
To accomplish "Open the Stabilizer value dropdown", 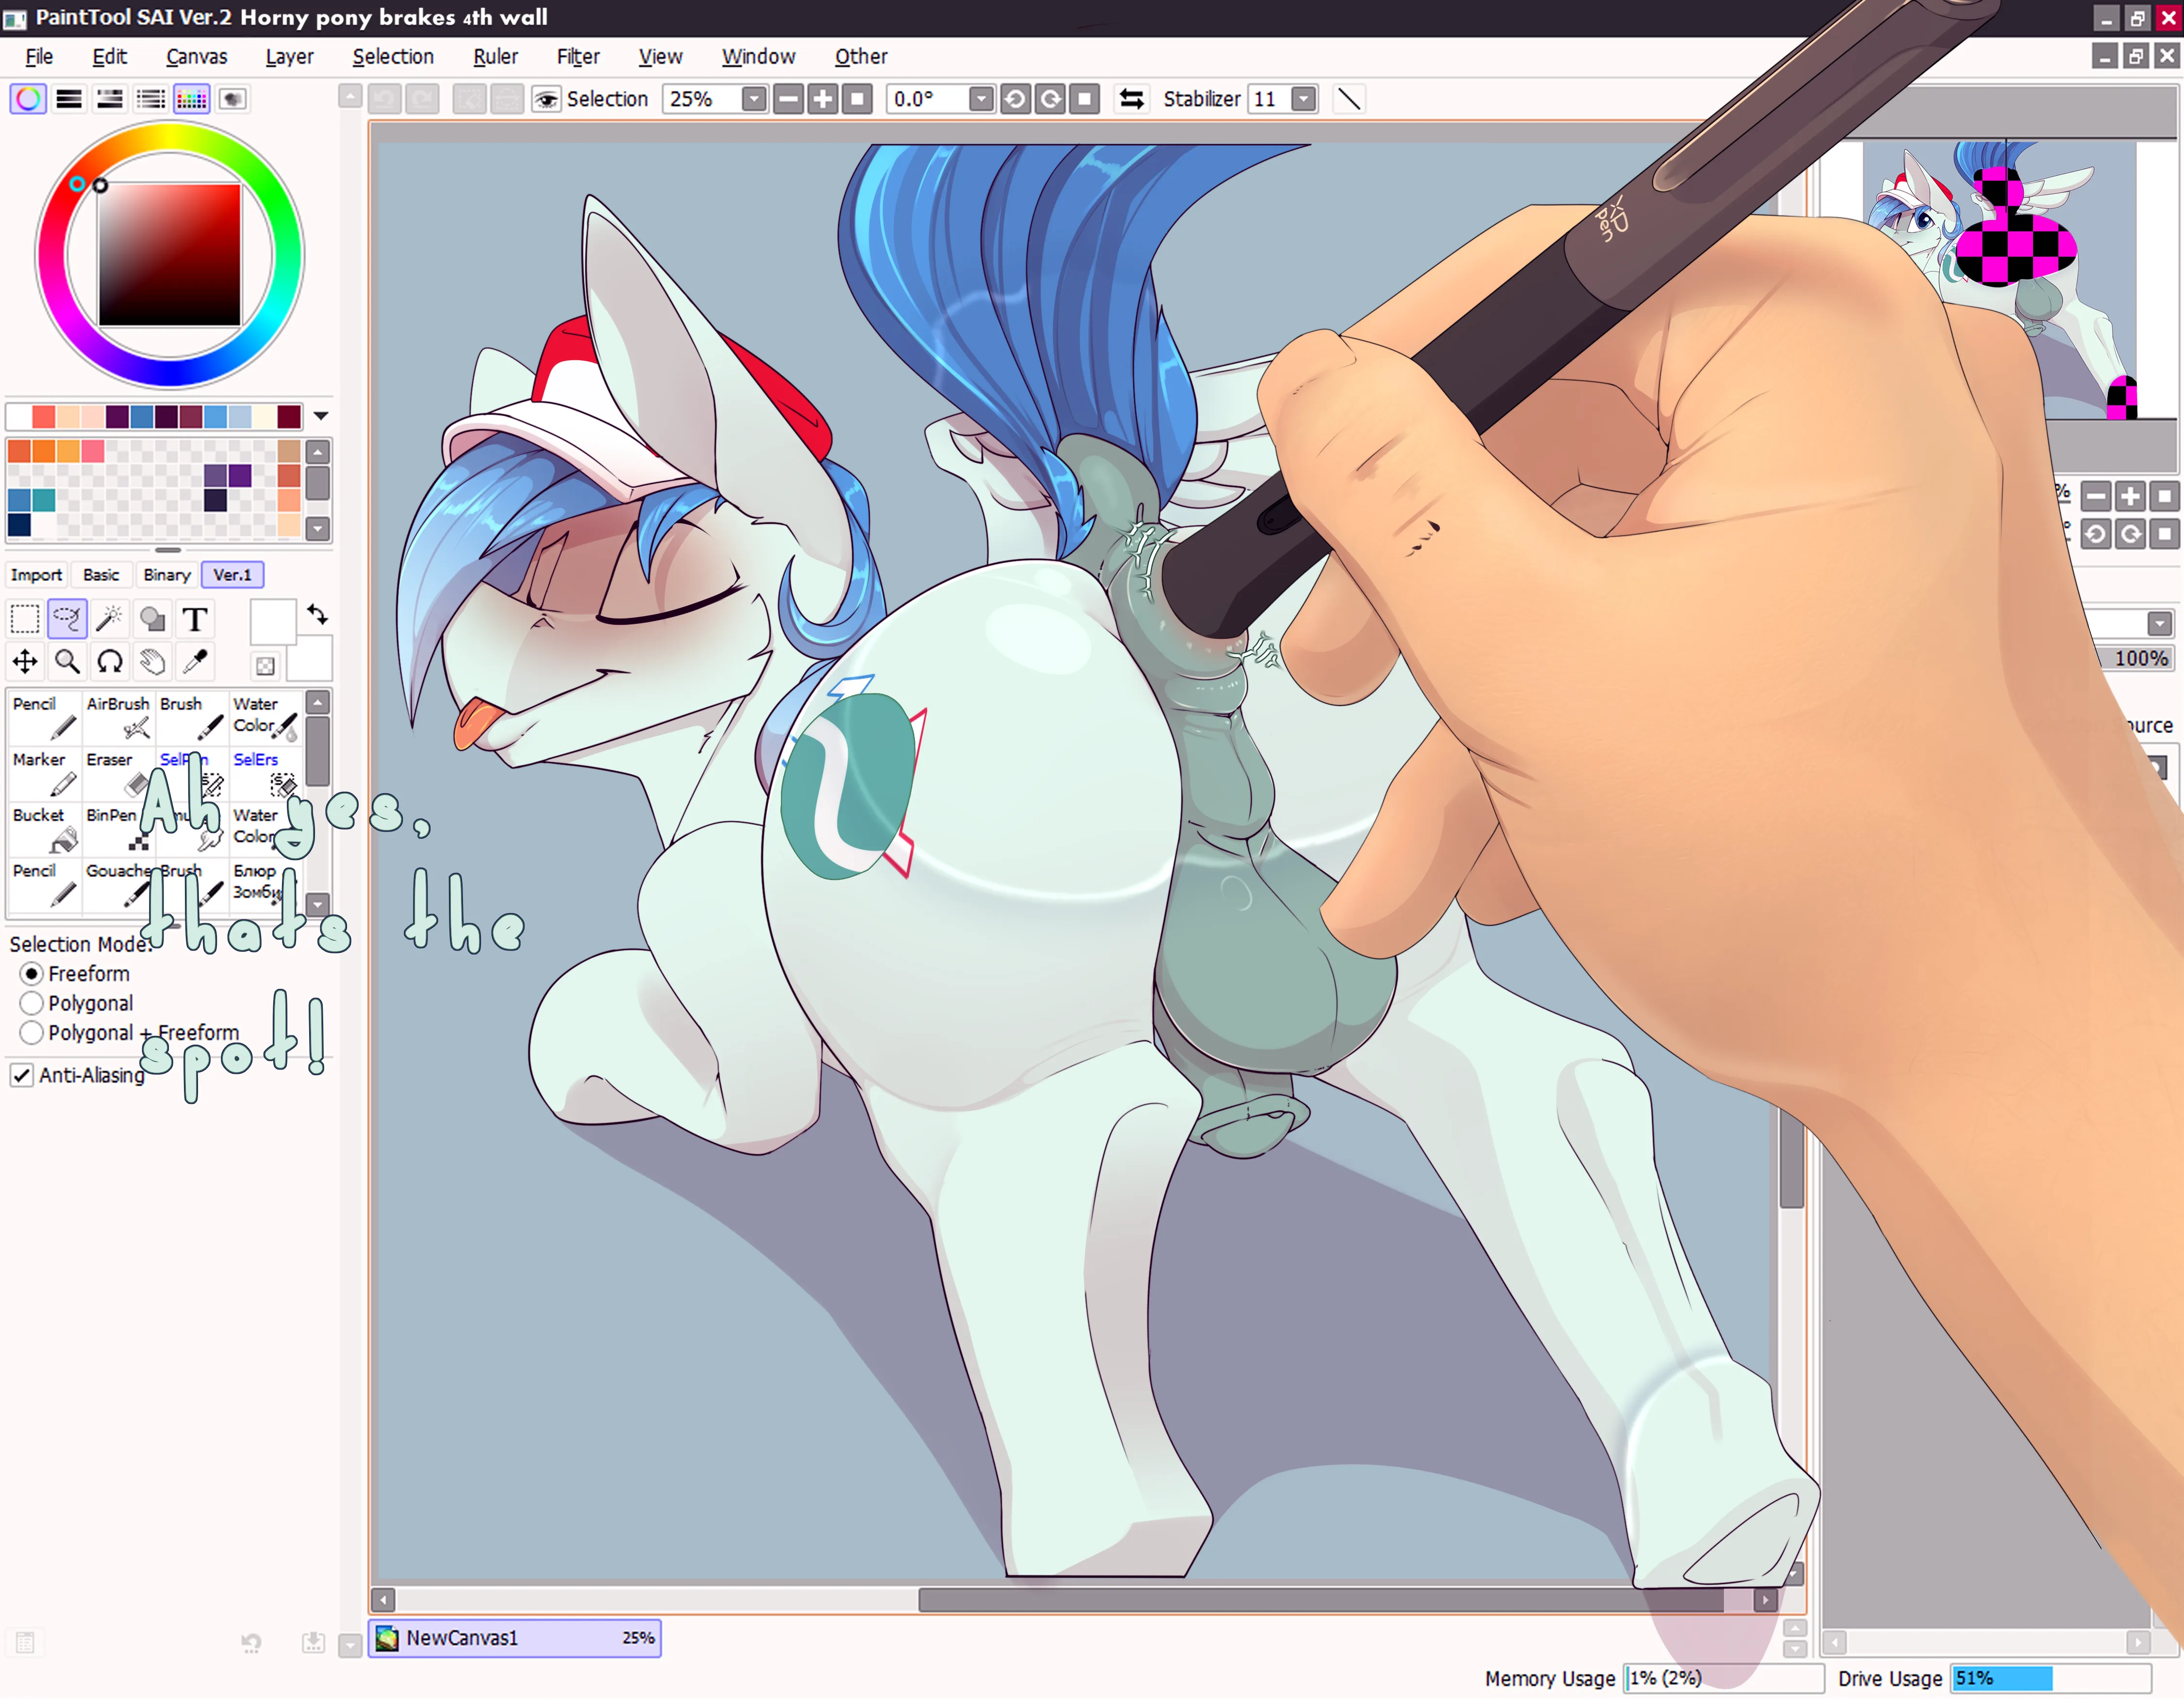I will 1303,99.
